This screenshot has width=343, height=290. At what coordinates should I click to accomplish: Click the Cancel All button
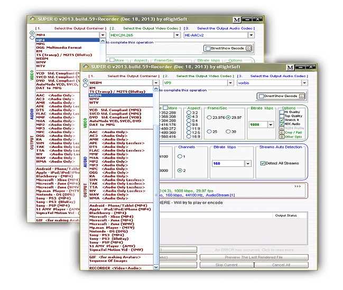(x=281, y=265)
